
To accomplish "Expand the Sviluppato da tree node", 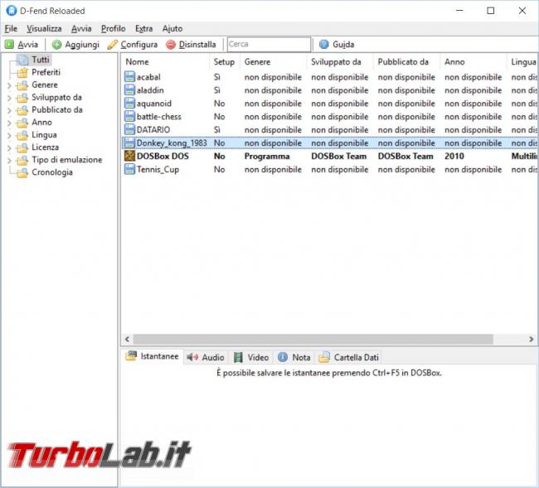I will [9, 98].
